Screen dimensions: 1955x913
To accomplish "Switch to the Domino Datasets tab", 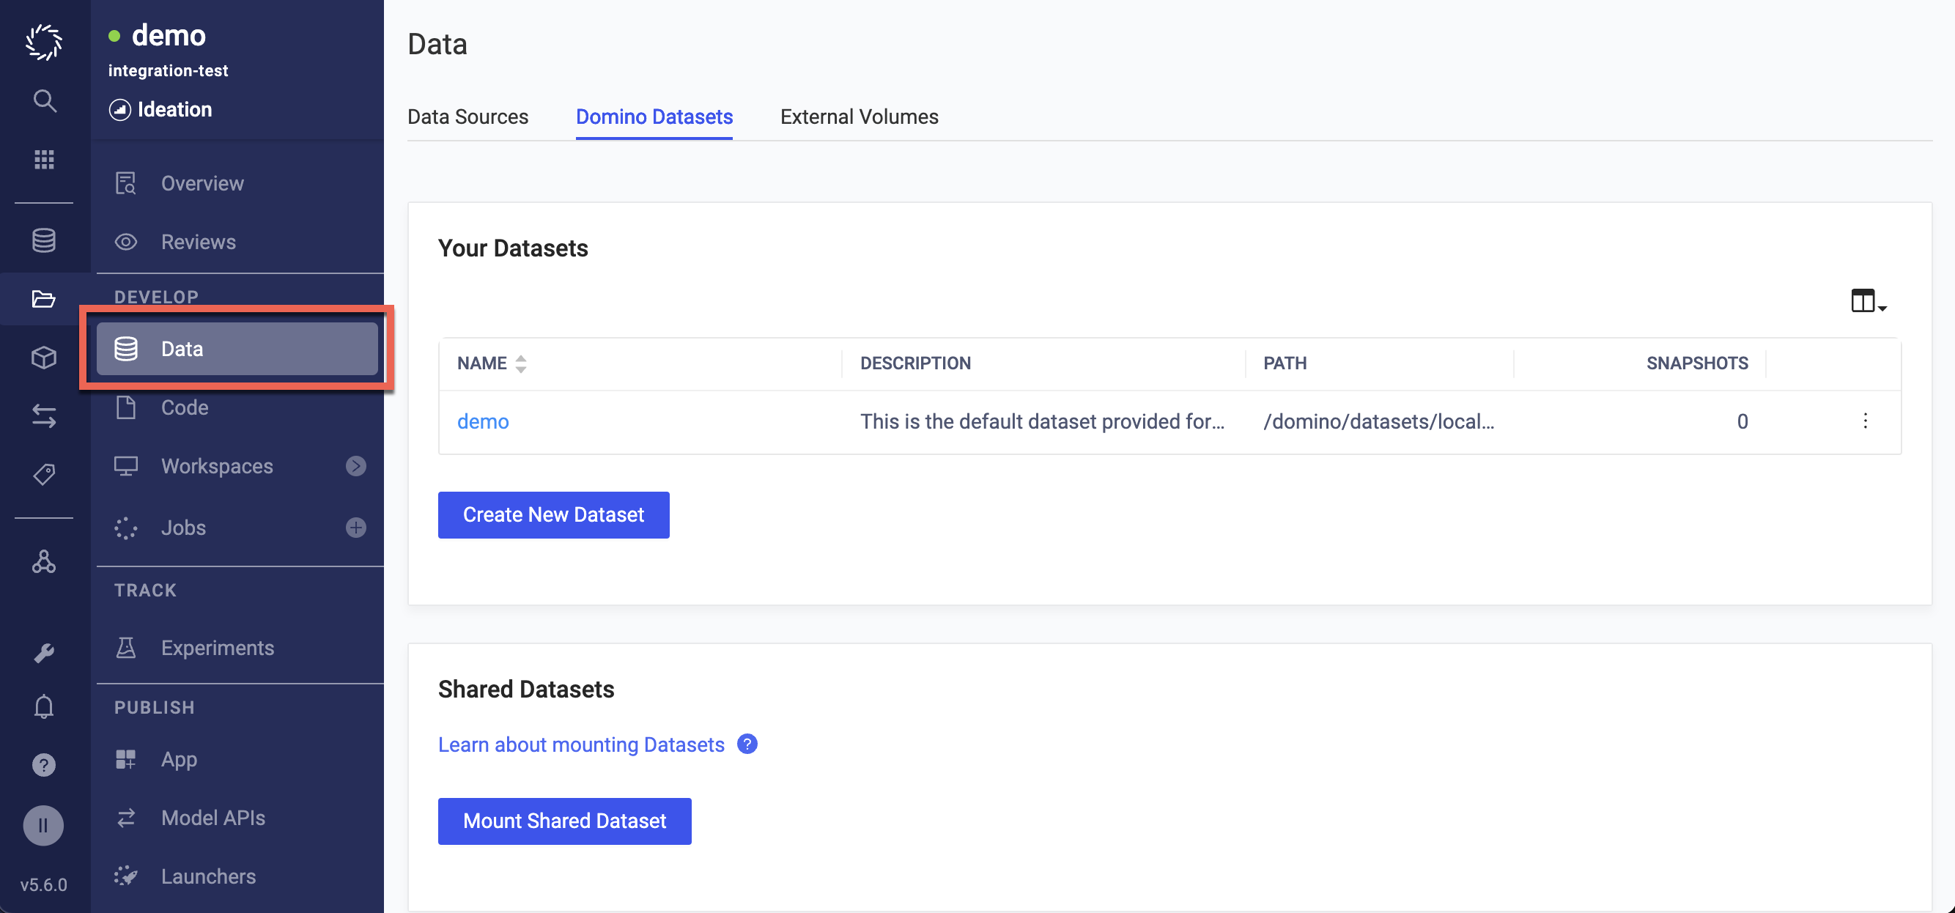I will click(654, 117).
